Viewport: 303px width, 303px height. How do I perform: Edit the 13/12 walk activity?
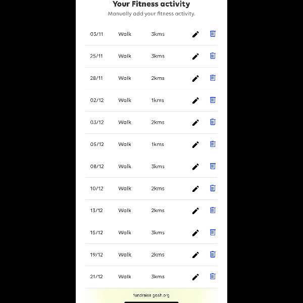(195, 211)
